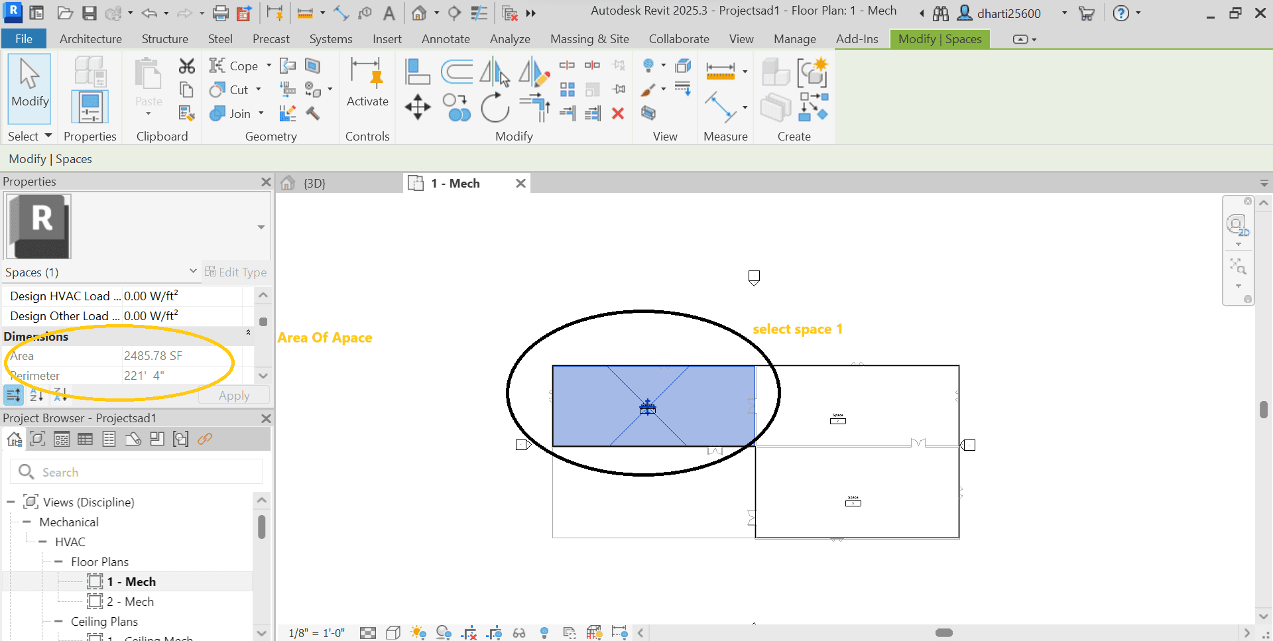Open the Sun Settings from the status bar
1273x641 pixels.
coord(418,632)
